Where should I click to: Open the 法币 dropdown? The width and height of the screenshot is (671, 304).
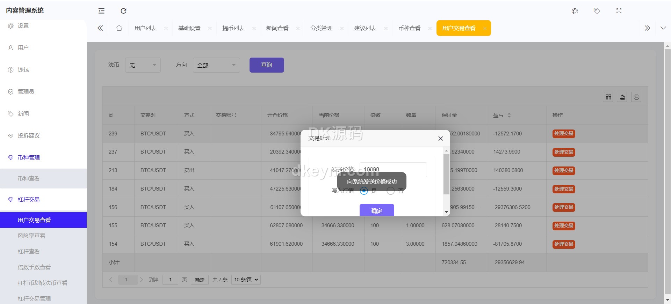143,65
